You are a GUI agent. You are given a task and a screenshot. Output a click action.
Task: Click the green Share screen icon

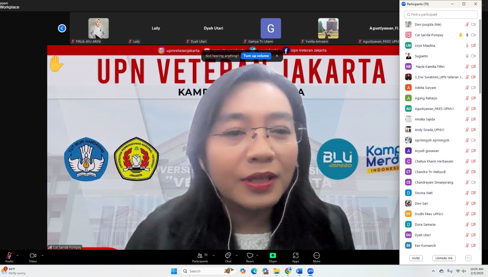pos(273,256)
